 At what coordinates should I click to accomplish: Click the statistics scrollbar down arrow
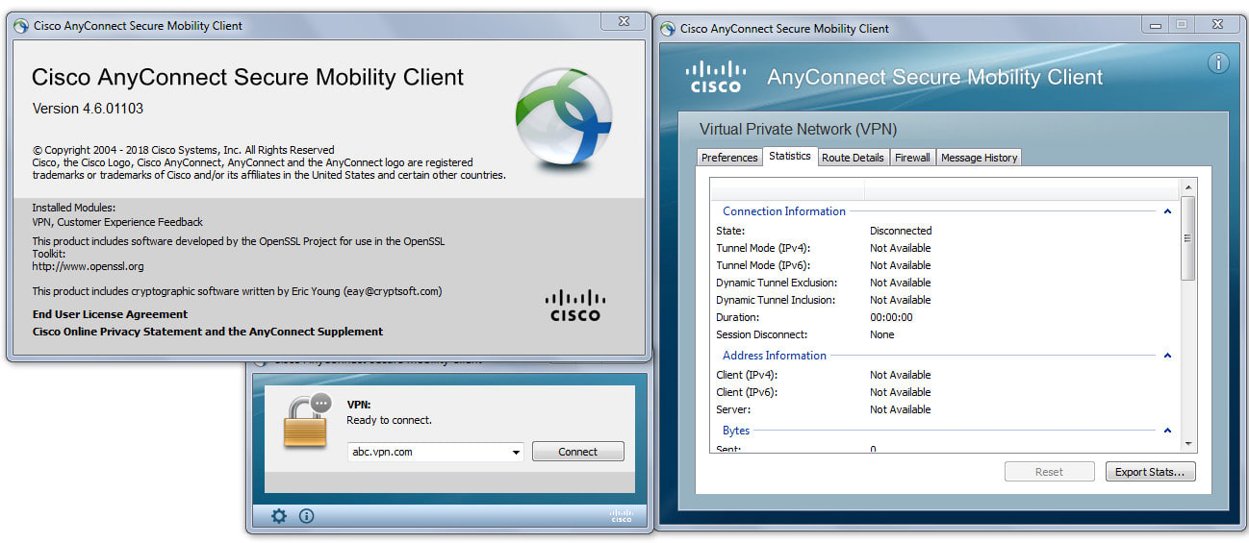pos(1188,443)
